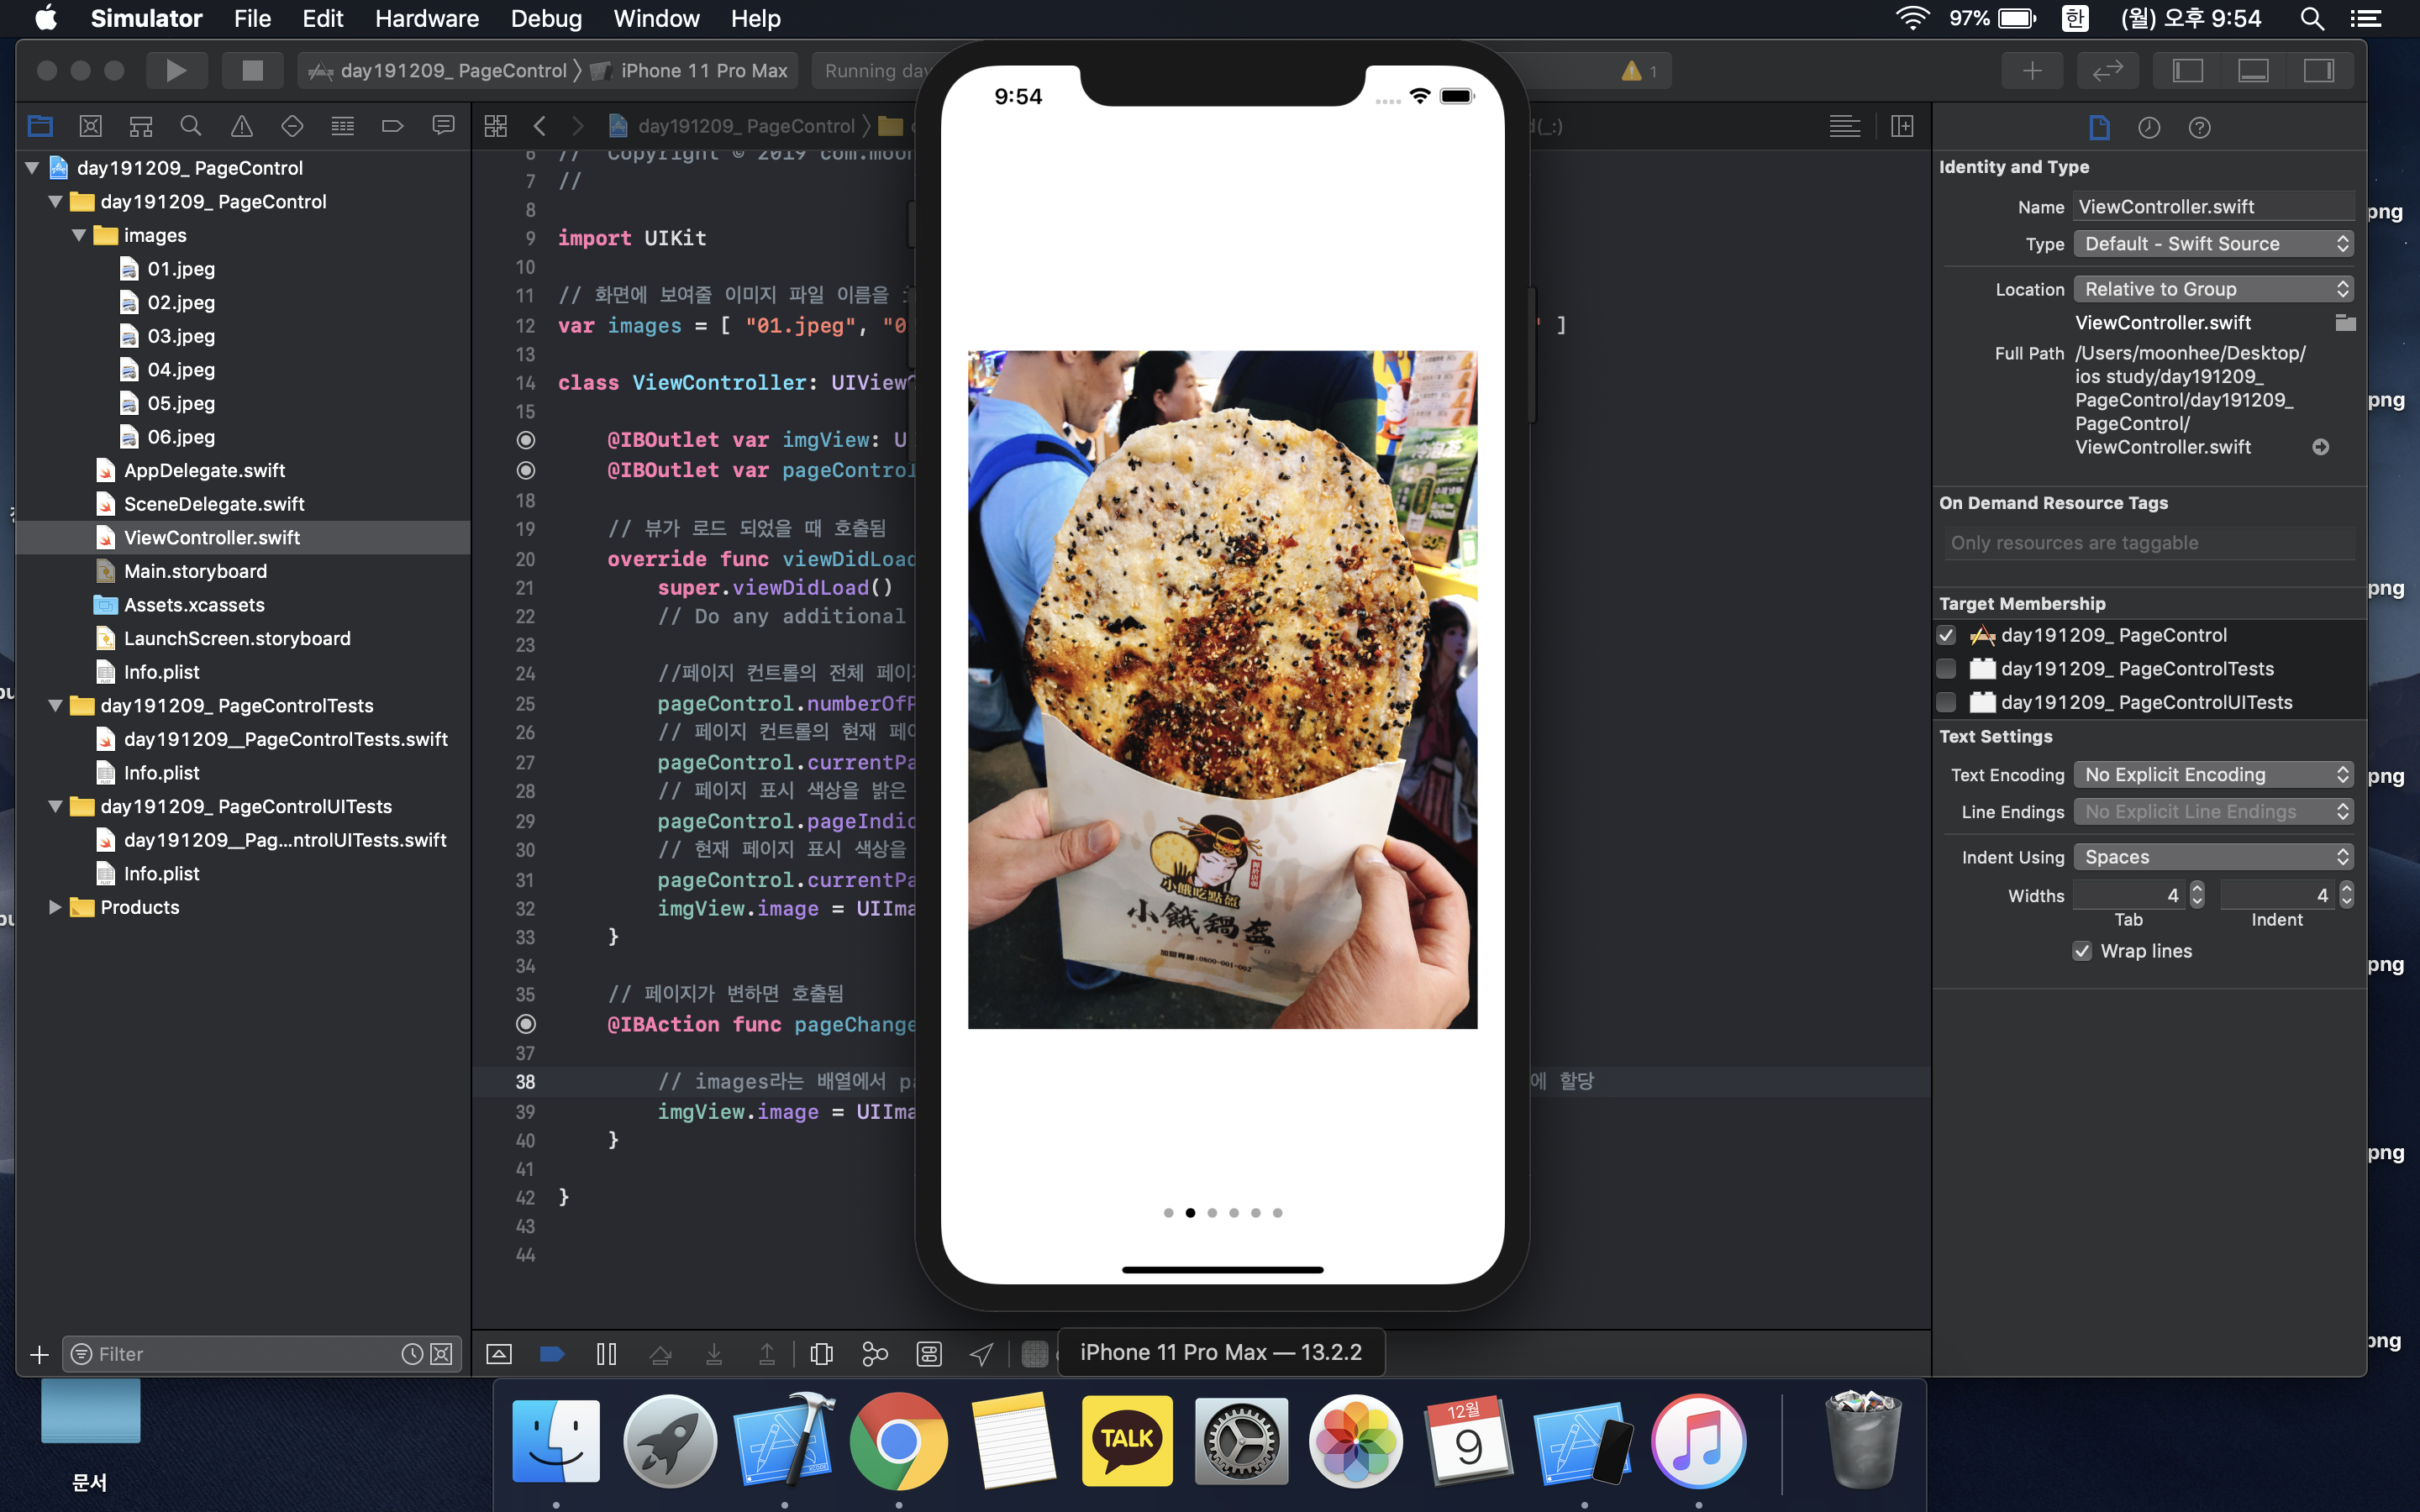Collapse the images folder
This screenshot has width=2420, height=1512.
click(x=79, y=235)
